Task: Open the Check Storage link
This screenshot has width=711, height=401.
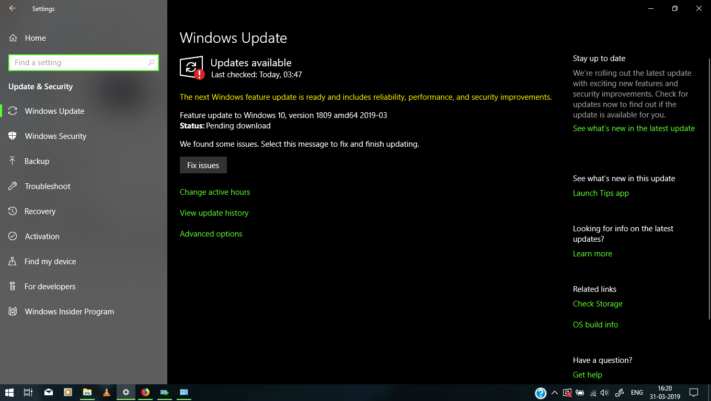Action: [598, 304]
